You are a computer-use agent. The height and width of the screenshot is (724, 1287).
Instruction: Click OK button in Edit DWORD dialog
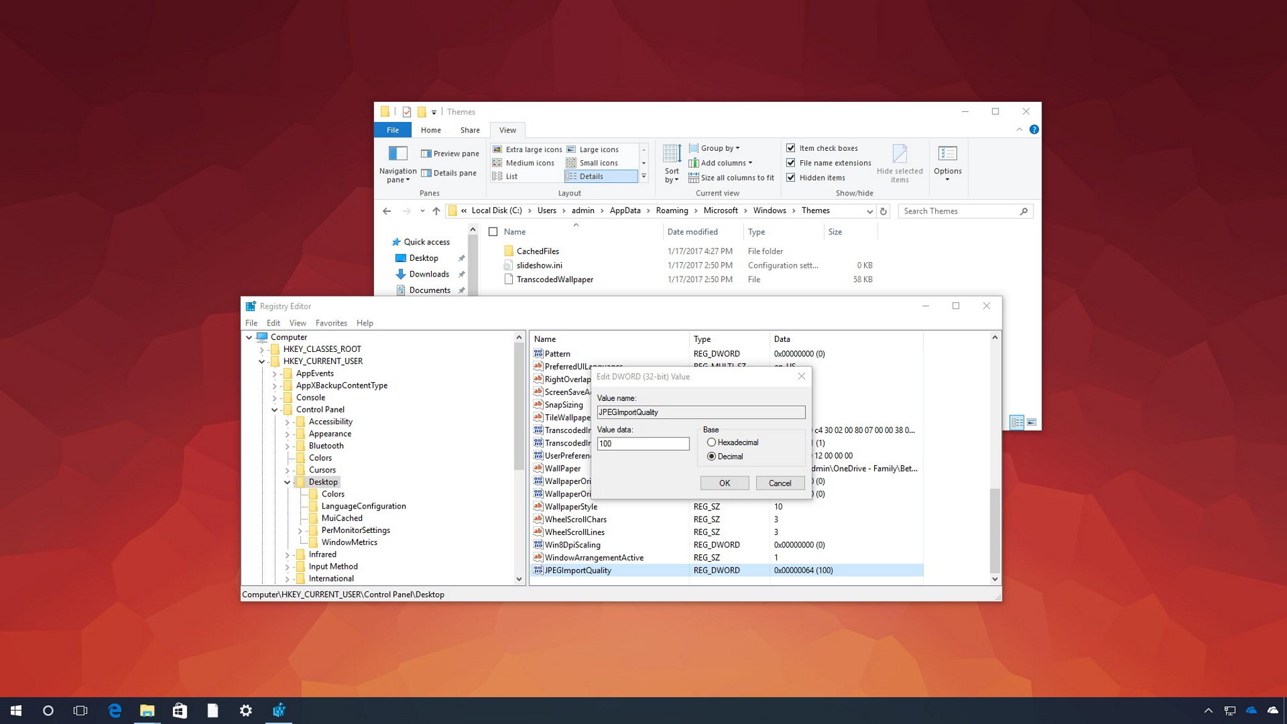724,483
